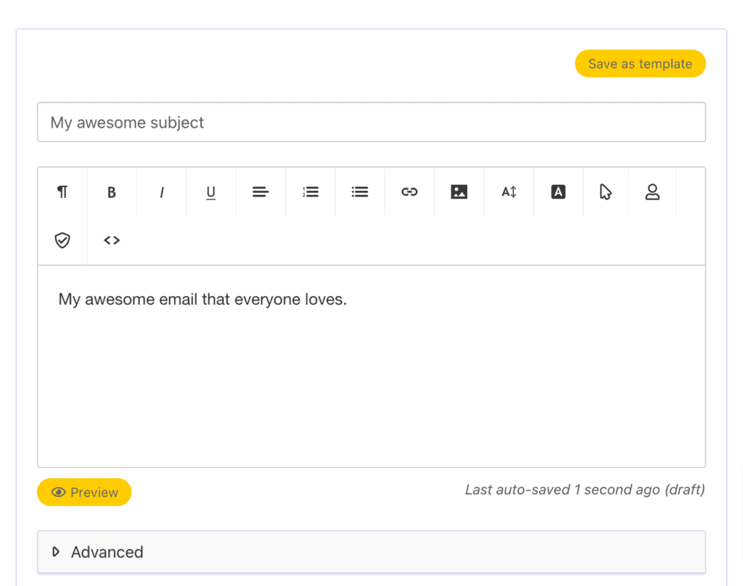743x586 pixels.
Task: Open the text background color picker
Action: click(x=558, y=192)
